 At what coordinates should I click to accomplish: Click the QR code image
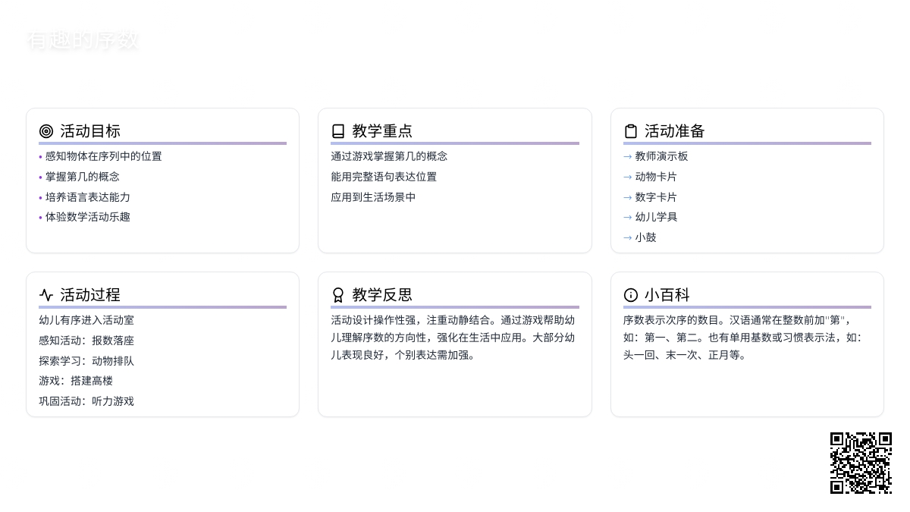point(861,463)
